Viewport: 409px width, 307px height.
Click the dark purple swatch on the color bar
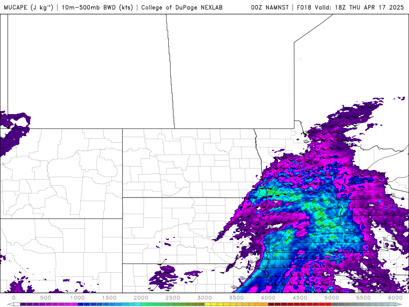tap(23, 304)
